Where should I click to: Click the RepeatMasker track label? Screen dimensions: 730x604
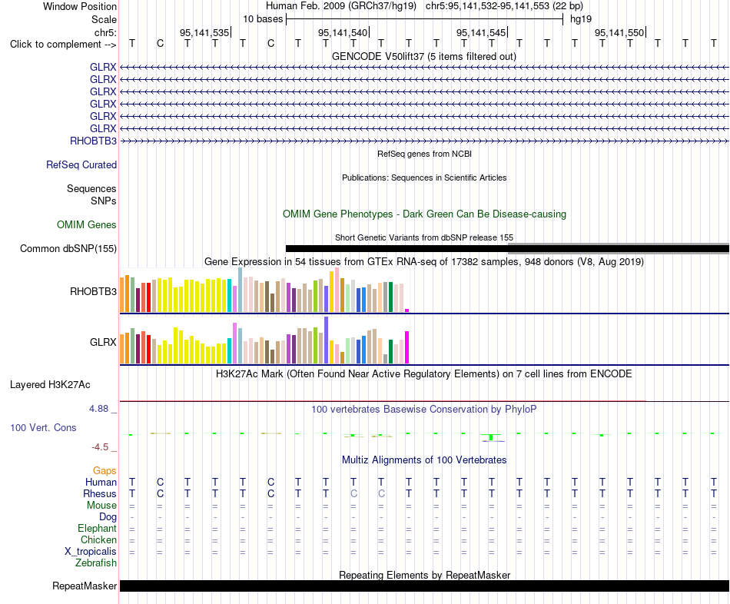coord(85,586)
